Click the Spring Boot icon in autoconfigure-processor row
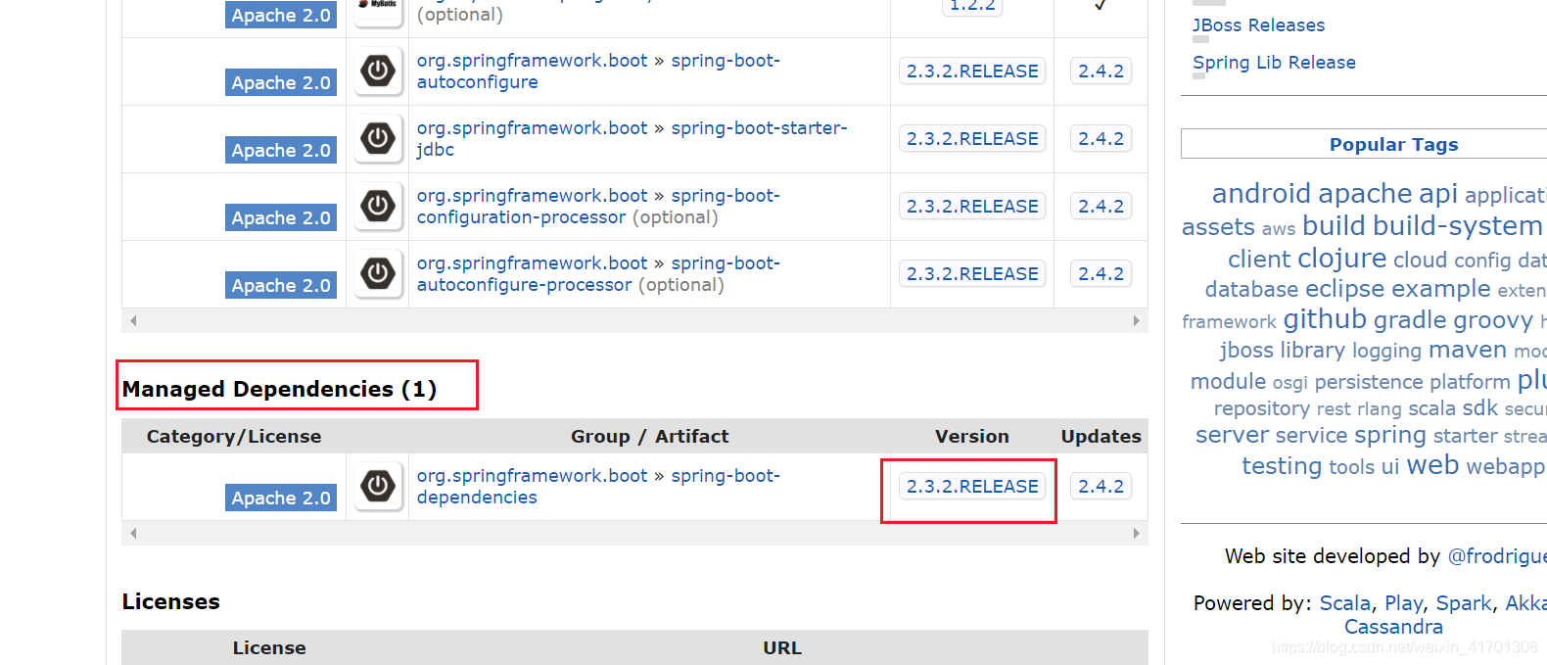Image resolution: width=1547 pixels, height=665 pixels. [x=378, y=274]
